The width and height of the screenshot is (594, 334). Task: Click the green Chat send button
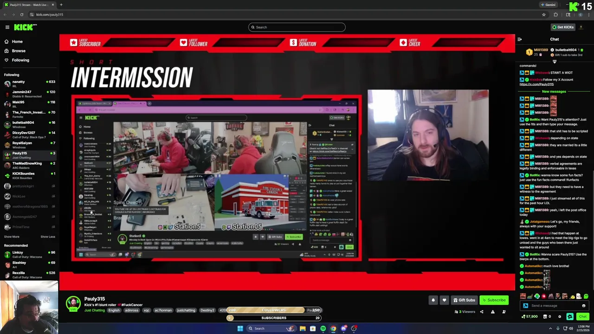[582, 316]
